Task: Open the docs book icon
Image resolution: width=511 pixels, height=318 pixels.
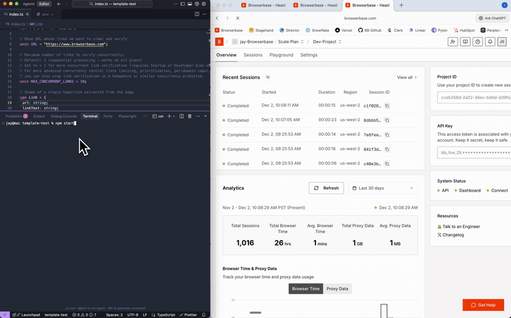Action: pyautogui.click(x=466, y=42)
